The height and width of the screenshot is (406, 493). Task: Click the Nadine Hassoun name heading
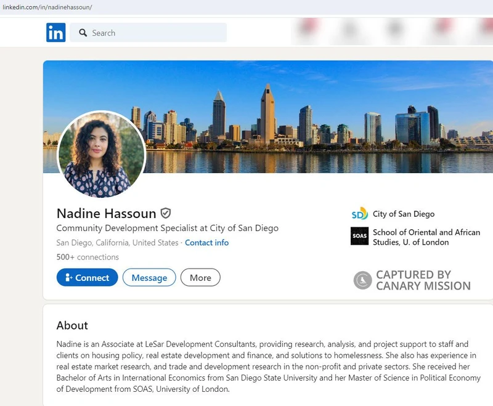(106, 214)
